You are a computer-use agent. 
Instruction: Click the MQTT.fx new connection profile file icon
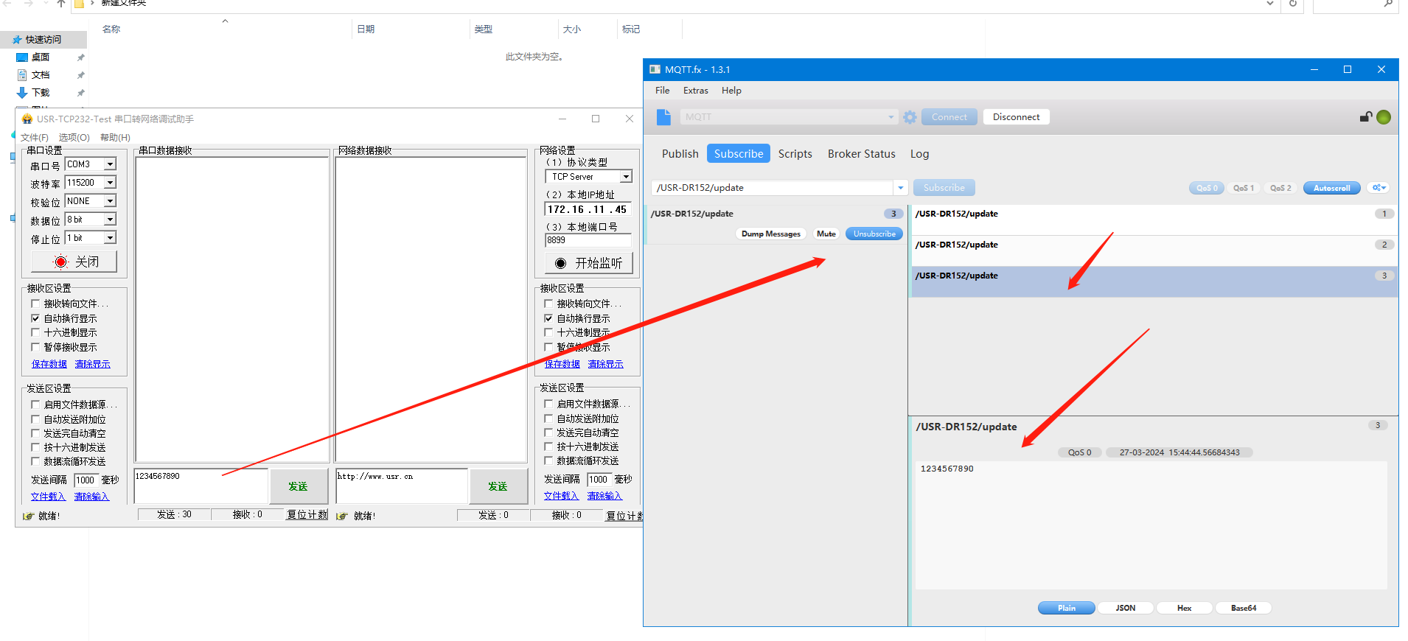(x=663, y=117)
